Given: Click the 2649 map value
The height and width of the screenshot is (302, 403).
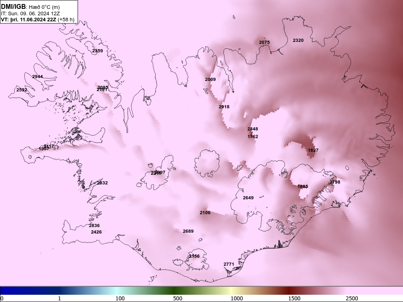Looking at the screenshot, I should point(248,198).
